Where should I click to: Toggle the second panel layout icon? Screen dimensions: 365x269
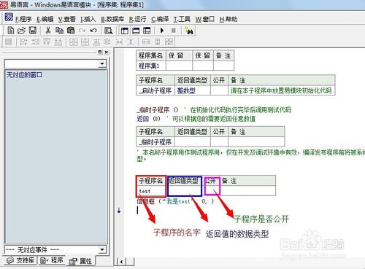(136, 31)
